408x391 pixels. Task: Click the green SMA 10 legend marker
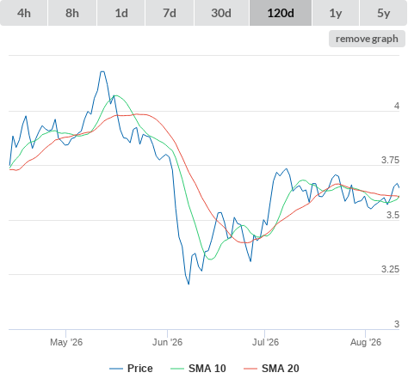tap(177, 369)
